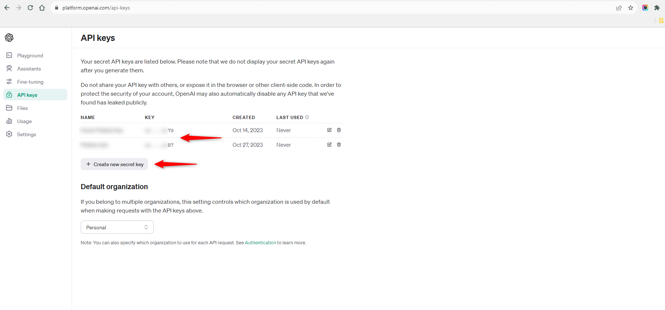The image size is (665, 310).
Task: Bookmark this page with the star
Action: (x=631, y=8)
